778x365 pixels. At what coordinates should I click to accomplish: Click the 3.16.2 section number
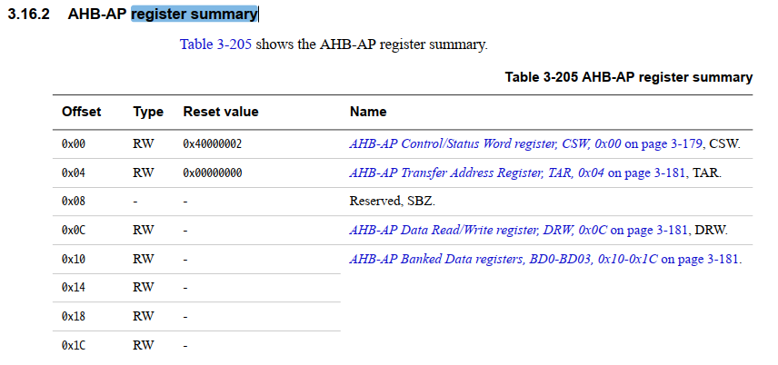(x=28, y=15)
